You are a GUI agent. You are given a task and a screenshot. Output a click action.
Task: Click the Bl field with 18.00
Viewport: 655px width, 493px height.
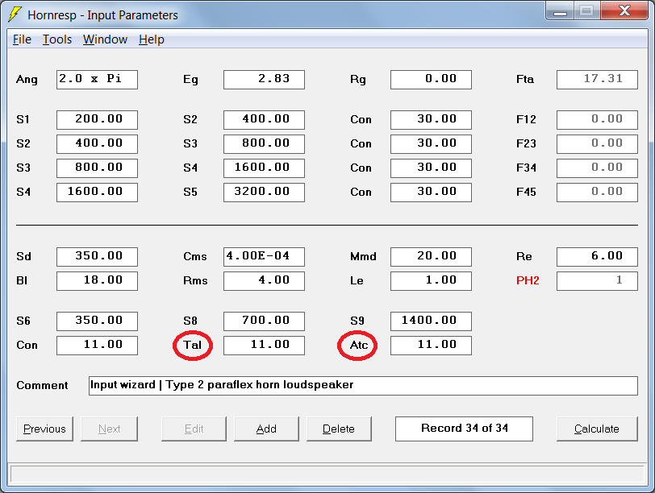[x=97, y=280]
